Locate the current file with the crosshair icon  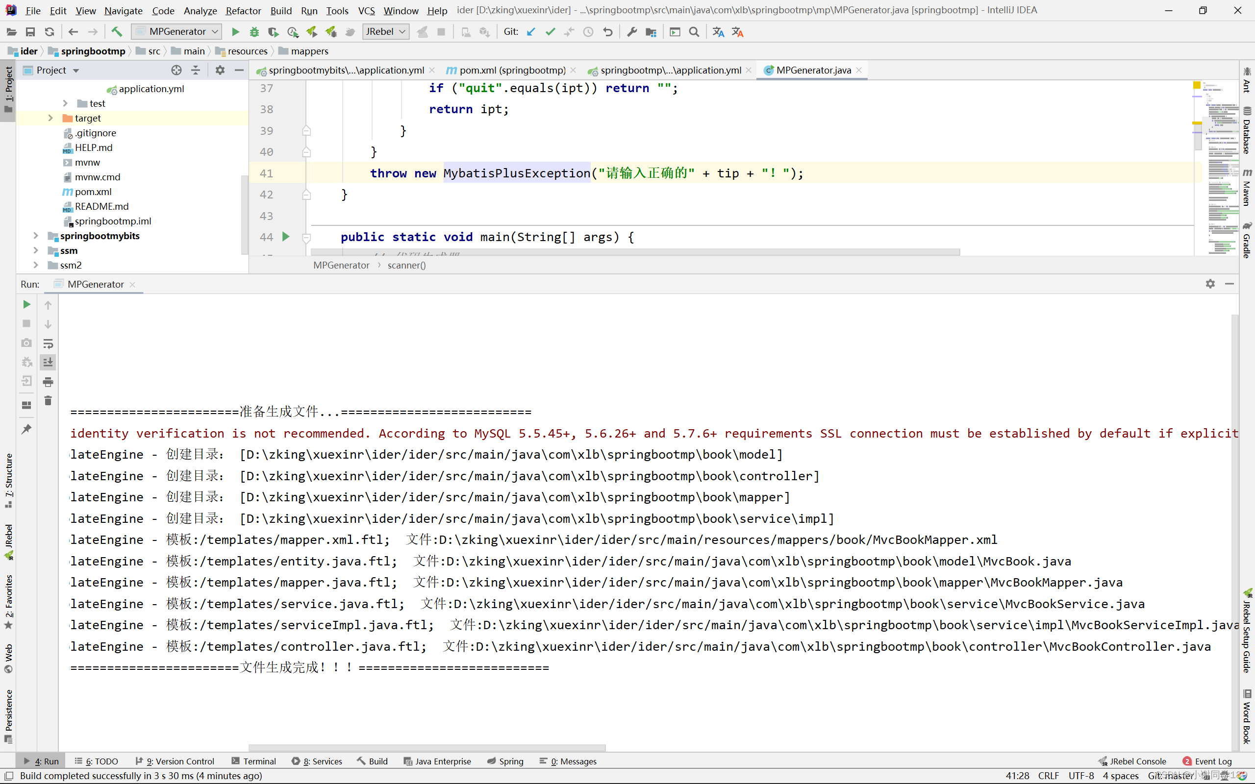pyautogui.click(x=176, y=70)
